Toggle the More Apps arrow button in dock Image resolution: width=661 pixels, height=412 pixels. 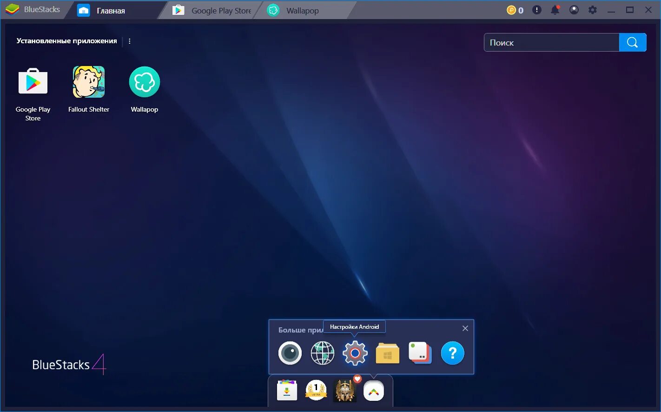pos(374,391)
